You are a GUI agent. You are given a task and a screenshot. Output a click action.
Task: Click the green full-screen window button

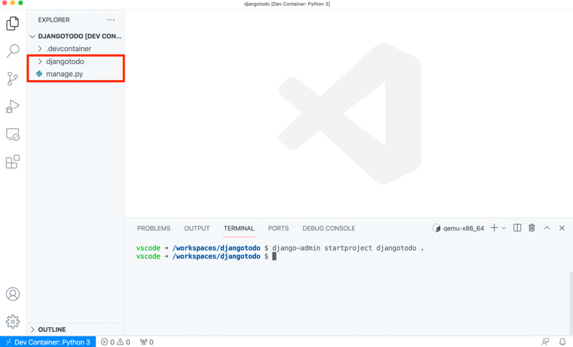pyautogui.click(x=21, y=3)
